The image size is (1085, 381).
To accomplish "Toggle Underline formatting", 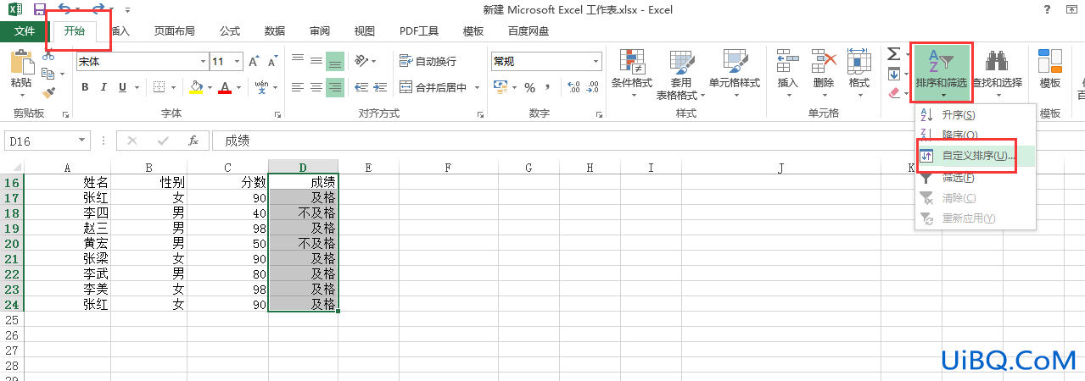I will [123, 87].
